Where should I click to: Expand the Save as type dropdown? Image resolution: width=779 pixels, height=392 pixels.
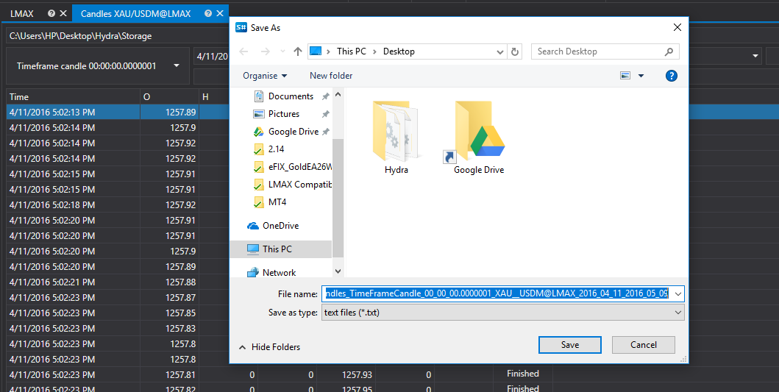pos(502,313)
